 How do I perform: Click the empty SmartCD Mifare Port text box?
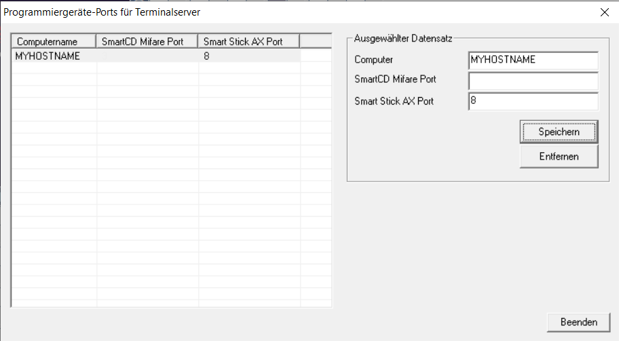click(x=533, y=81)
